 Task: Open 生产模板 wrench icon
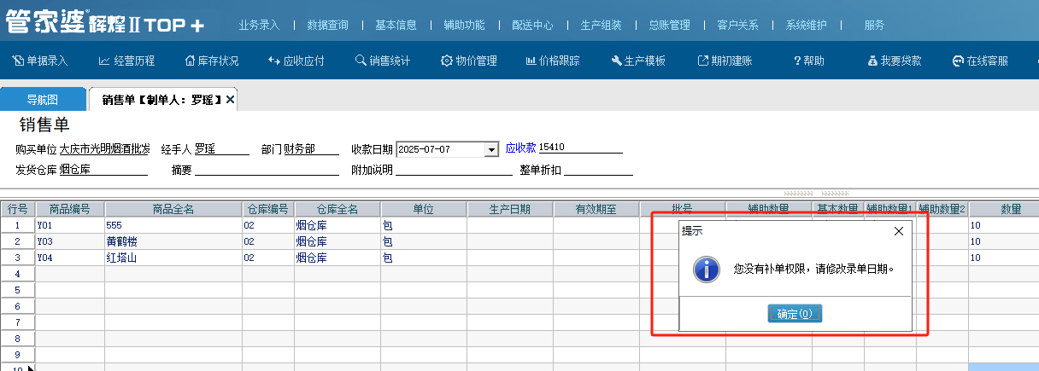616,61
